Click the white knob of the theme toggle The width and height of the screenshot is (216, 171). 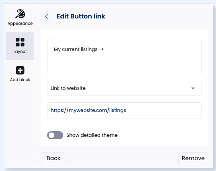[x=51, y=135]
